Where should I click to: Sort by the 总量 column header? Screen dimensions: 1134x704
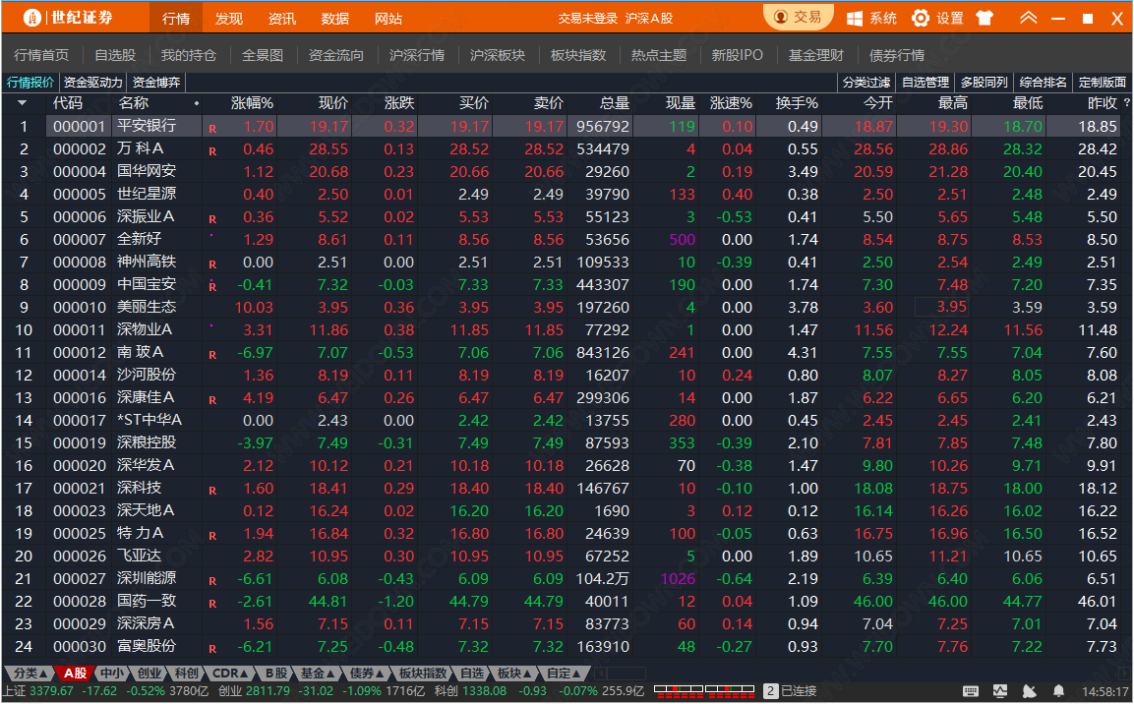click(615, 103)
